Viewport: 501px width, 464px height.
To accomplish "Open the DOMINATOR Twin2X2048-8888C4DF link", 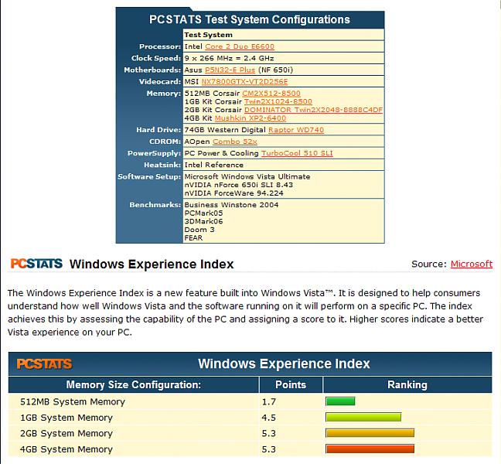I will (x=313, y=110).
